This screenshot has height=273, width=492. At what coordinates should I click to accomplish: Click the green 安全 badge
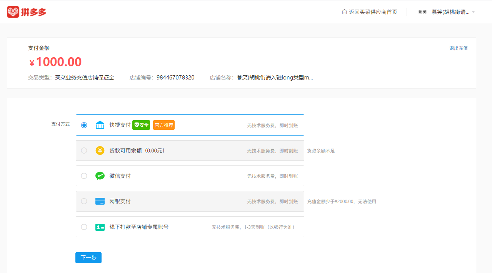tap(141, 125)
